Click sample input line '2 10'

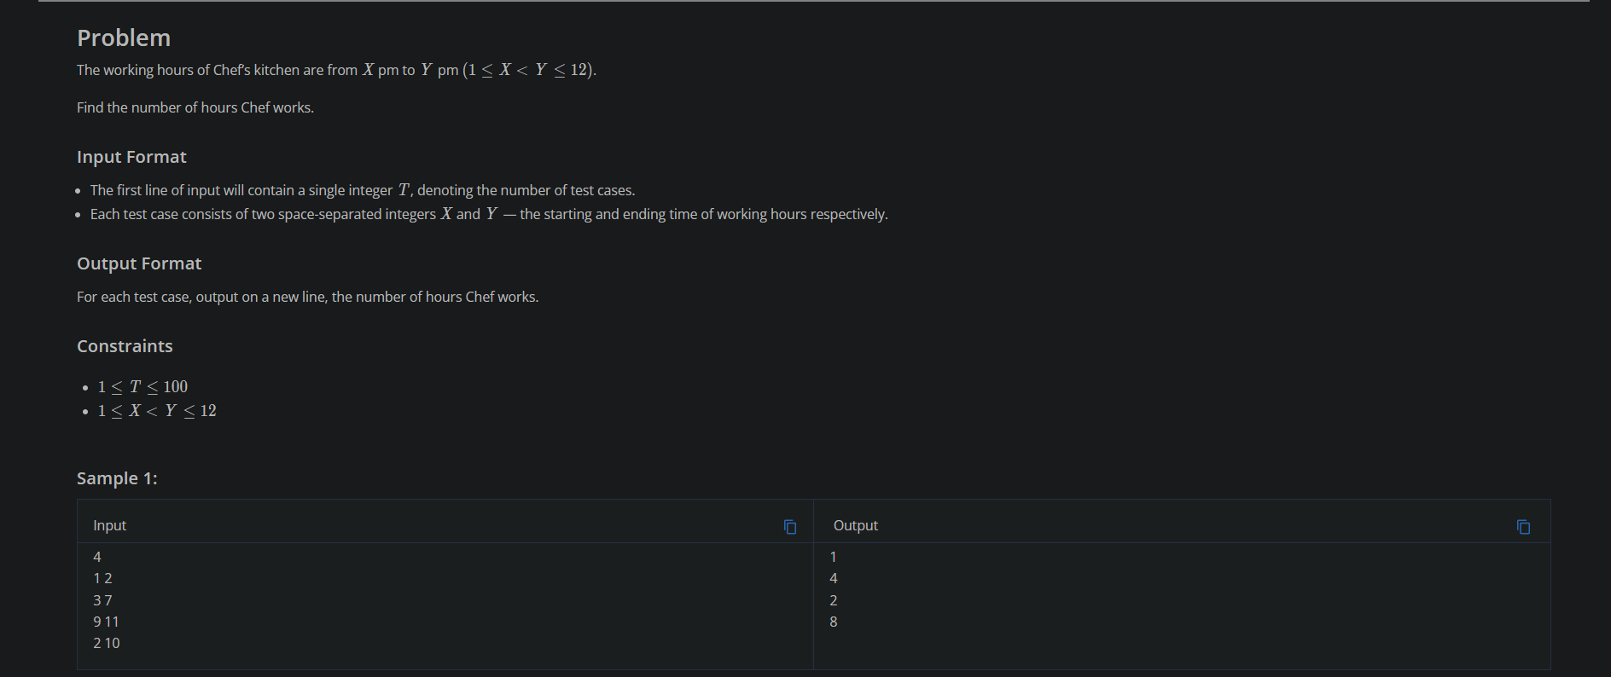click(107, 643)
